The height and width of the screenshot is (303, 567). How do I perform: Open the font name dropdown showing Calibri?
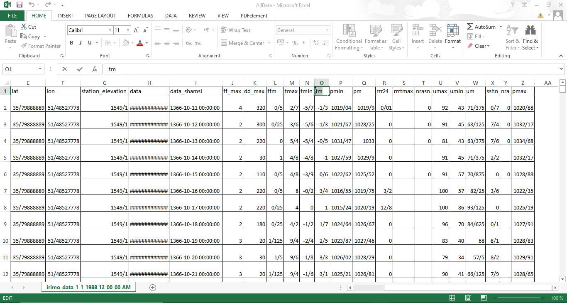pos(110,30)
